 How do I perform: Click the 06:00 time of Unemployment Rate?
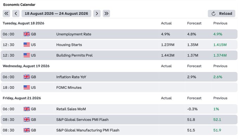8,34
